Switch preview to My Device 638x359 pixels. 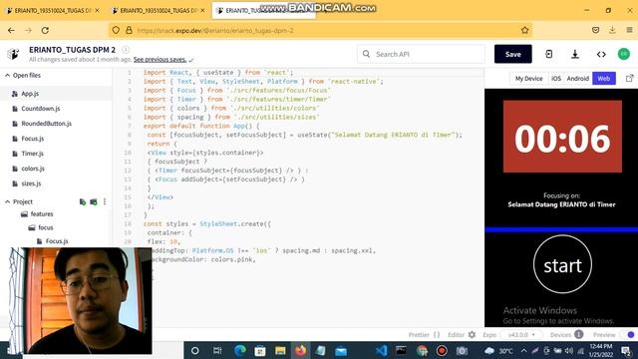coord(528,79)
